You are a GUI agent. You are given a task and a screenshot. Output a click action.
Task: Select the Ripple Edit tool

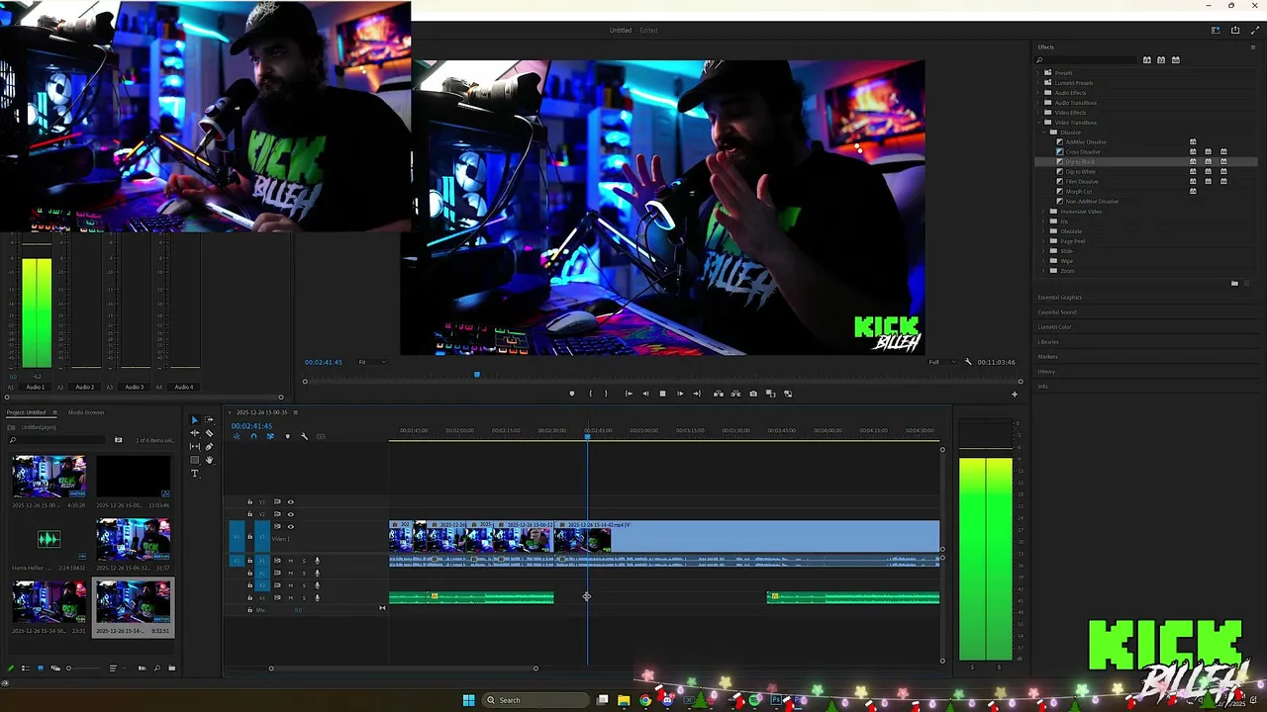(195, 433)
